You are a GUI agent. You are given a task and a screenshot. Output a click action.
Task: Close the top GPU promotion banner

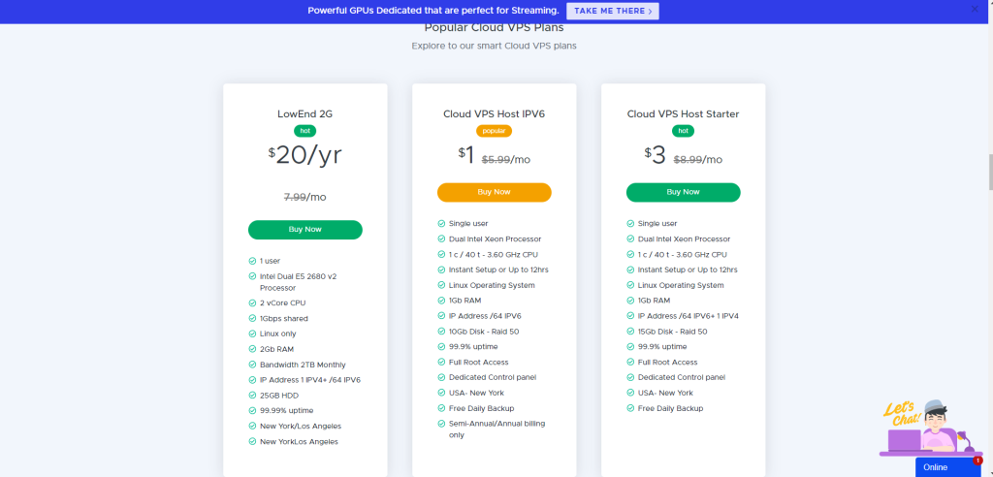[975, 9]
